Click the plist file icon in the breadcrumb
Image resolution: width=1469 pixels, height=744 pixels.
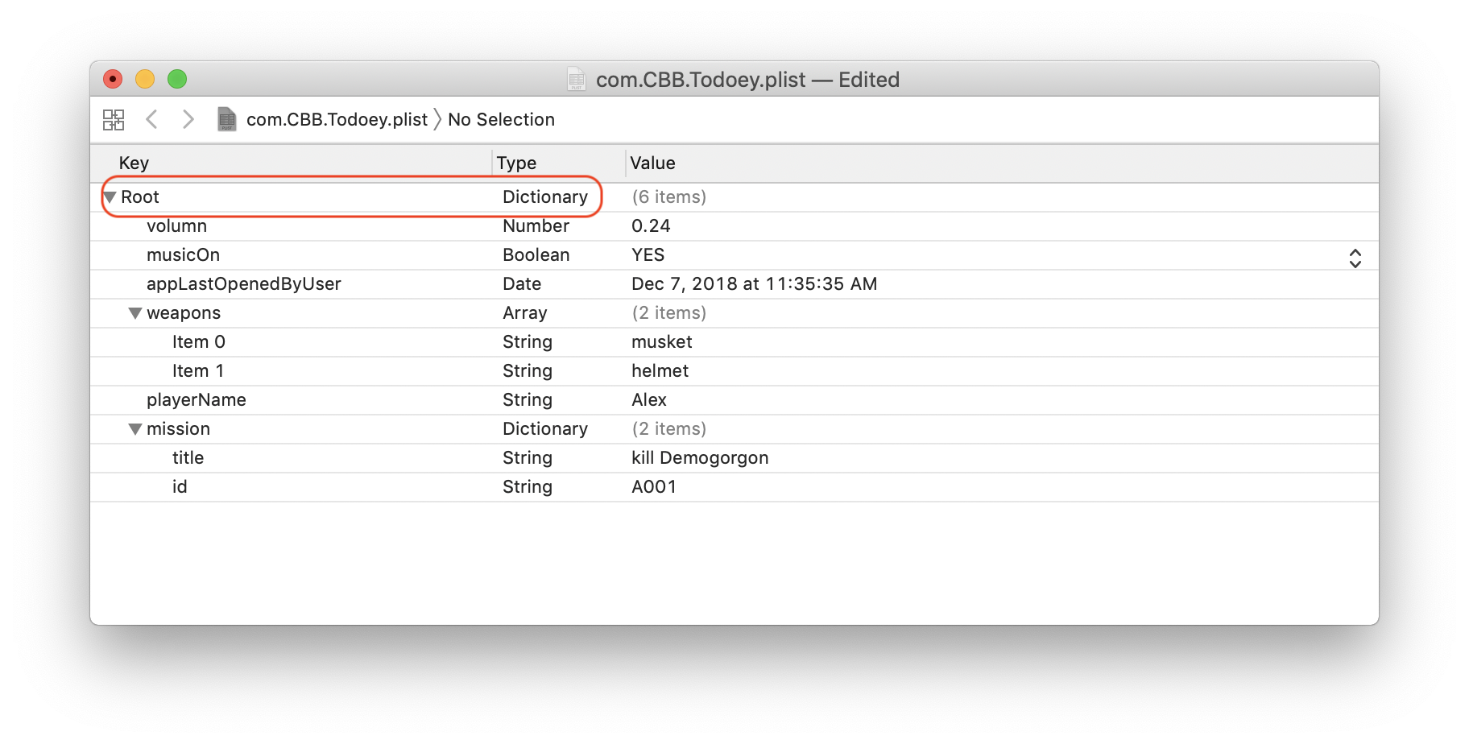point(227,119)
